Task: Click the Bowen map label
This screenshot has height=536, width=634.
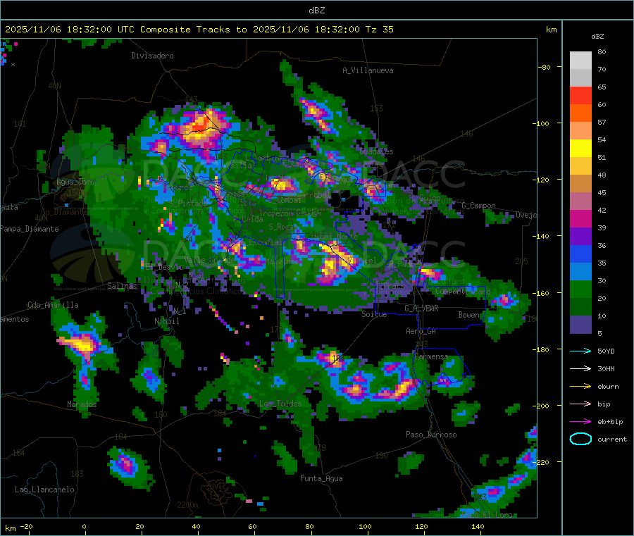Action: 469,314
